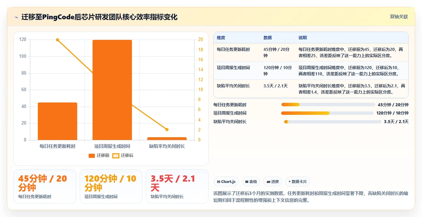Click the 每日任务更新耗时 x-axis label
This screenshot has width=422, height=217.
(x=57, y=146)
